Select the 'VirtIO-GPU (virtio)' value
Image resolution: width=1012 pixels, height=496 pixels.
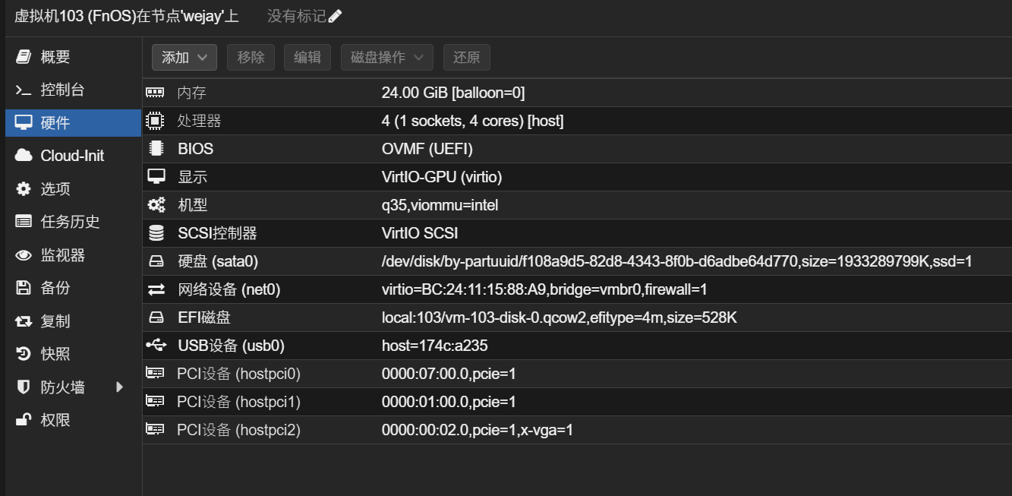pyautogui.click(x=442, y=177)
